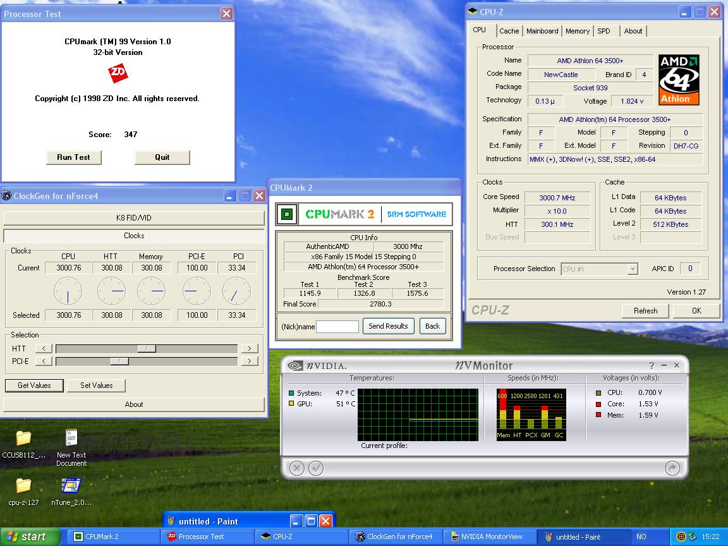The width and height of the screenshot is (728, 546).
Task: Click the PCI clock dial in ClockGen
Action: 236,291
